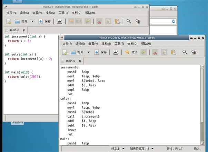This screenshot has width=208, height=152.
Task: Toggle 插入 insert mode in status bar
Action: point(197,149)
